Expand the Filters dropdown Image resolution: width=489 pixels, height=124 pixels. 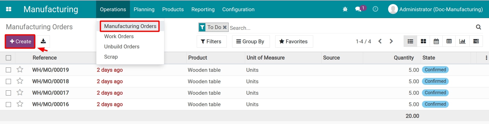point(211,42)
